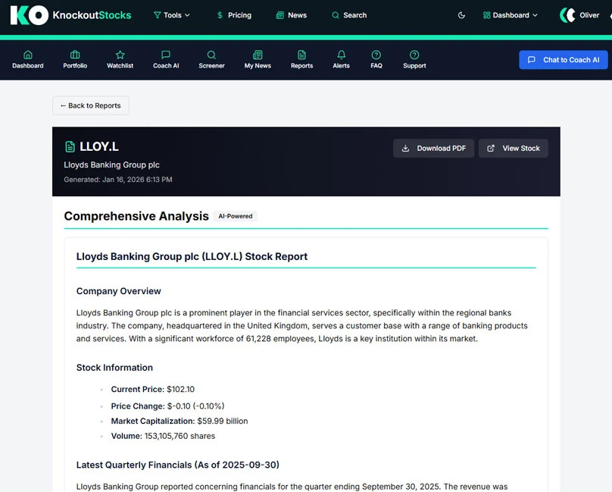Screen dimensions: 612x492
Task: Toggle dark mode moon icon
Action: pos(462,15)
